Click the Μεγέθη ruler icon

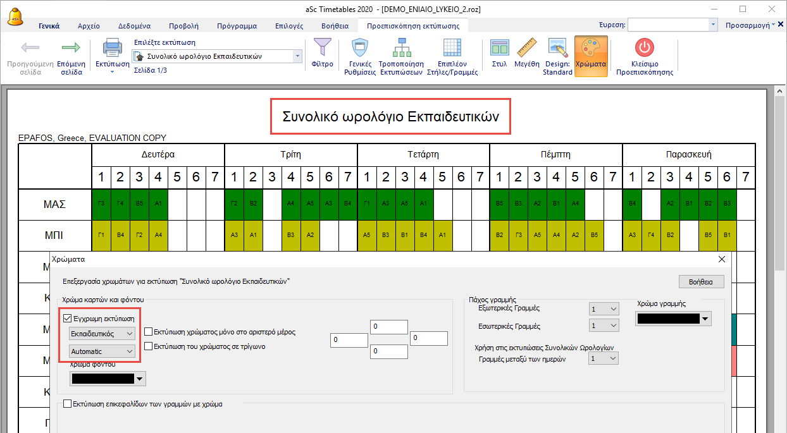click(x=526, y=49)
